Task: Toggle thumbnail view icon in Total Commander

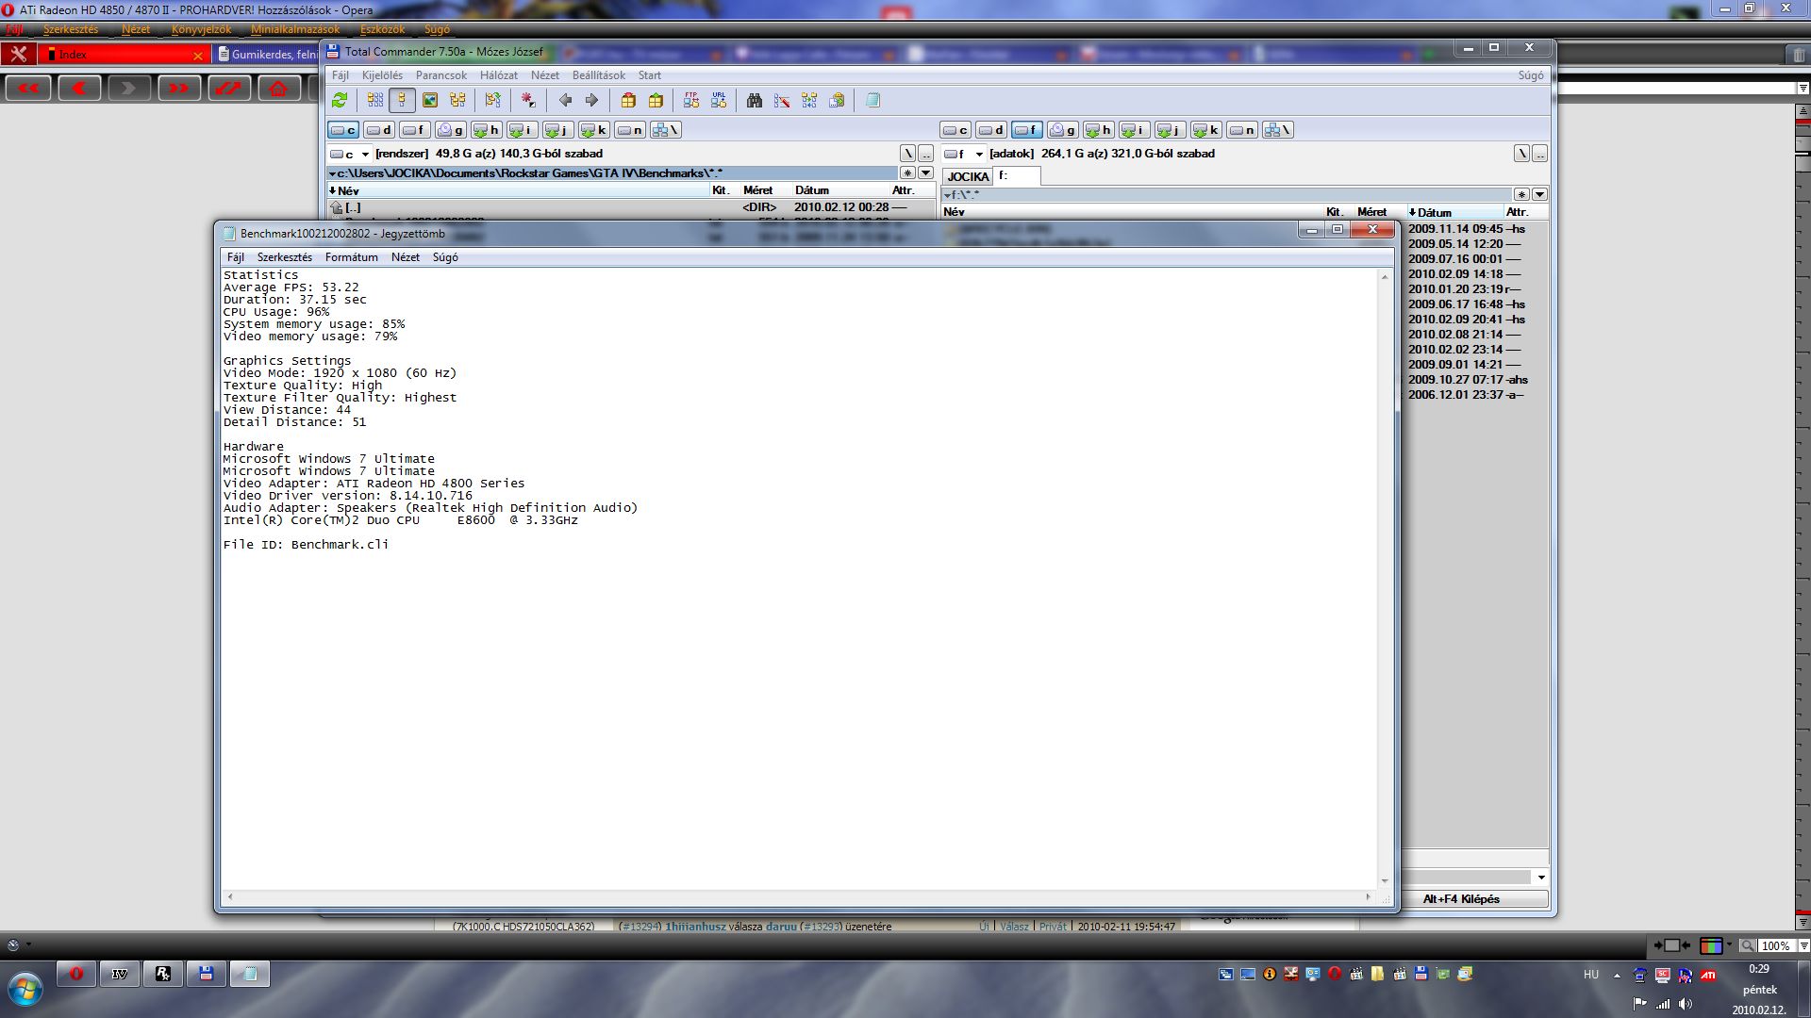Action: click(430, 100)
